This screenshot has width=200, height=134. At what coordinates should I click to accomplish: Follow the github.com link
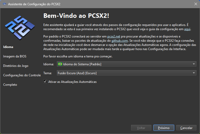click(119, 41)
